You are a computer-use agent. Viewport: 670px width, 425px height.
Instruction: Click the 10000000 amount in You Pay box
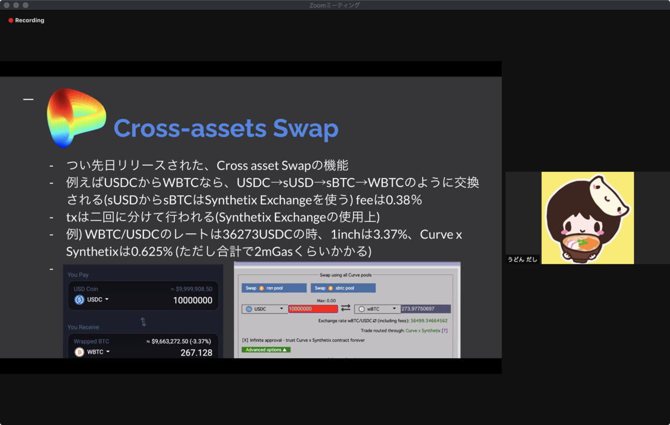[x=193, y=300]
